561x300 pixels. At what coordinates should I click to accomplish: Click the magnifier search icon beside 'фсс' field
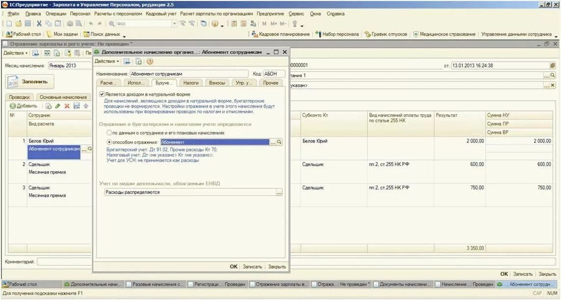111,24
